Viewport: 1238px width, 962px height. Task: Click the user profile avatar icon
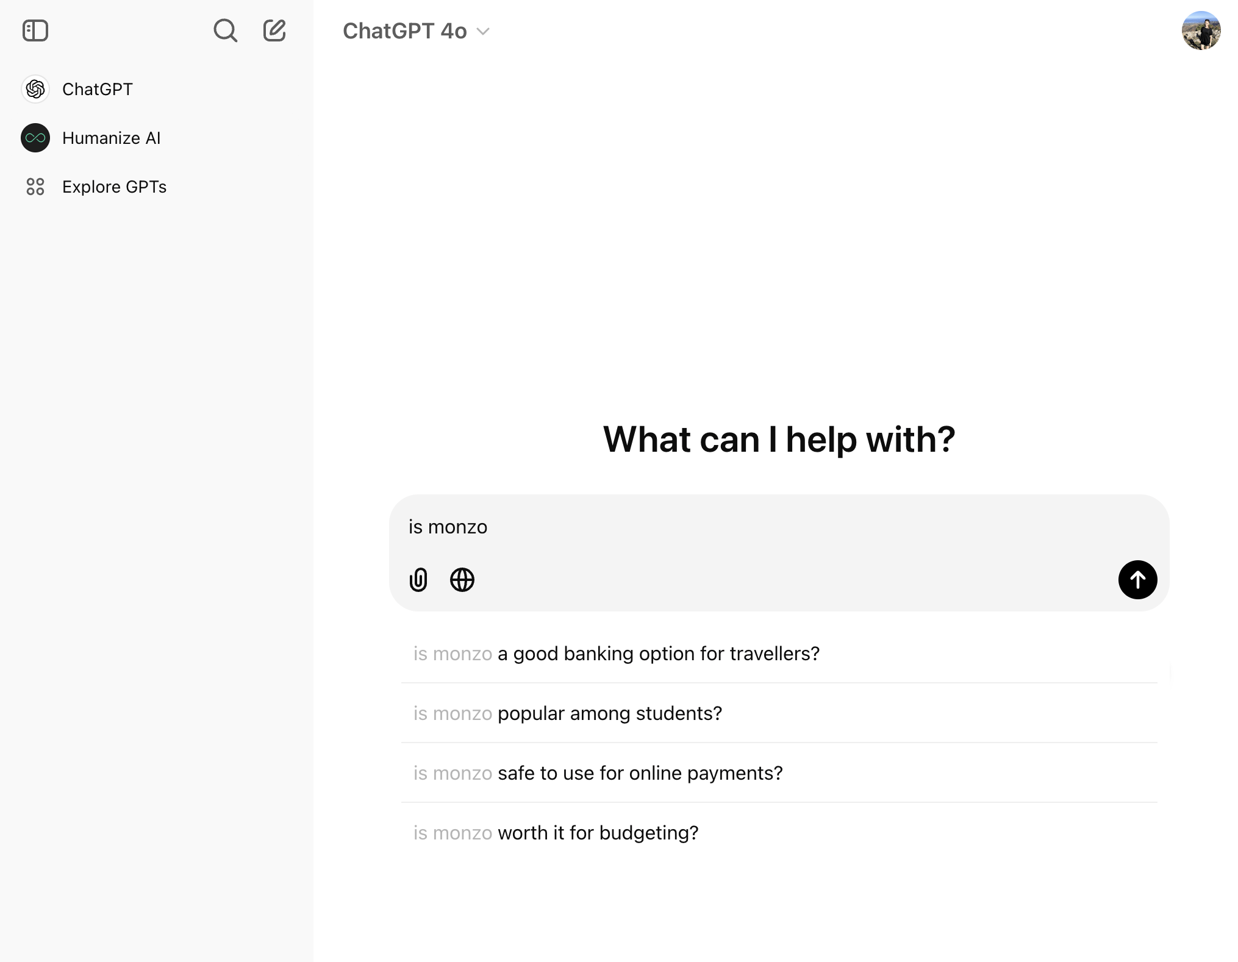1198,30
